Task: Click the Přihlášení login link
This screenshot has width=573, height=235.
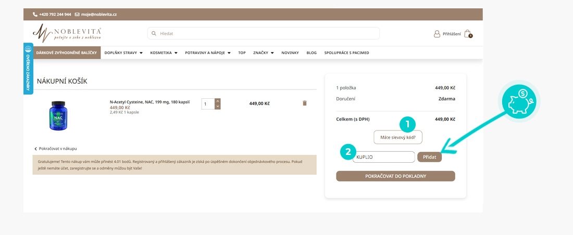Action: coord(452,34)
